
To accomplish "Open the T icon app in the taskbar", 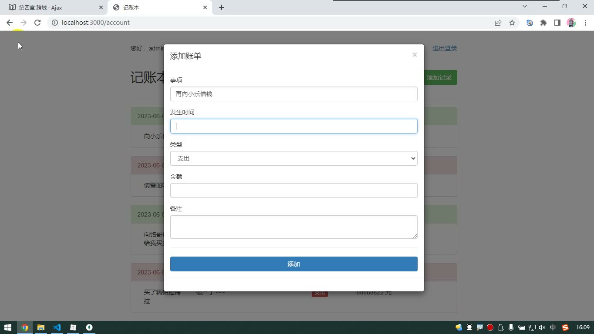I will (73, 327).
